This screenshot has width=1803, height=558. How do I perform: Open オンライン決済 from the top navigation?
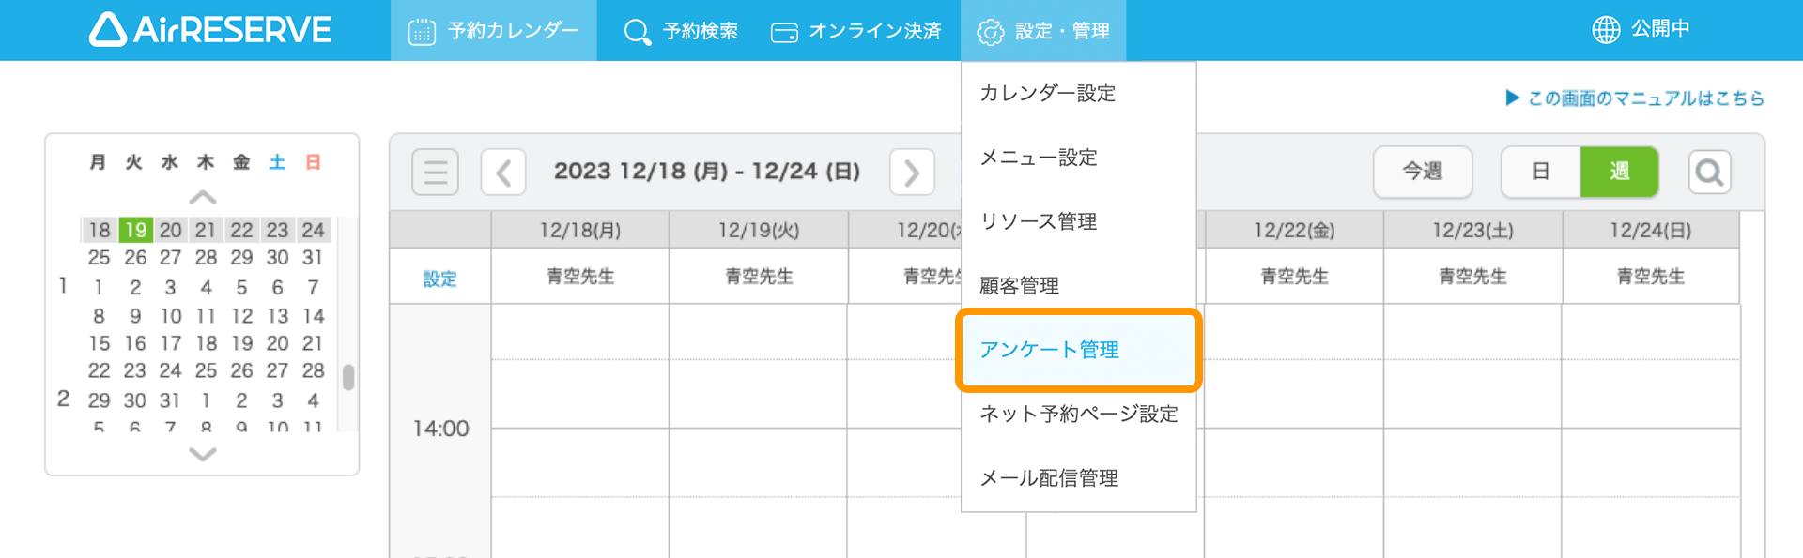(855, 31)
